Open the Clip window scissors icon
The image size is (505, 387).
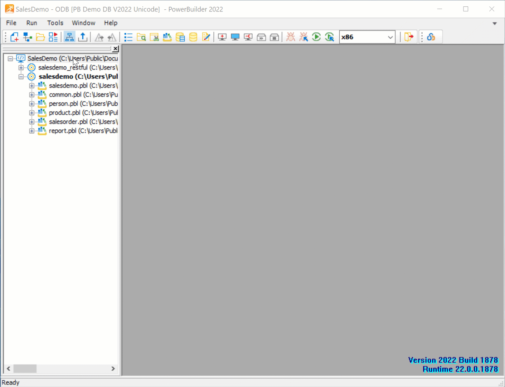(x=154, y=37)
